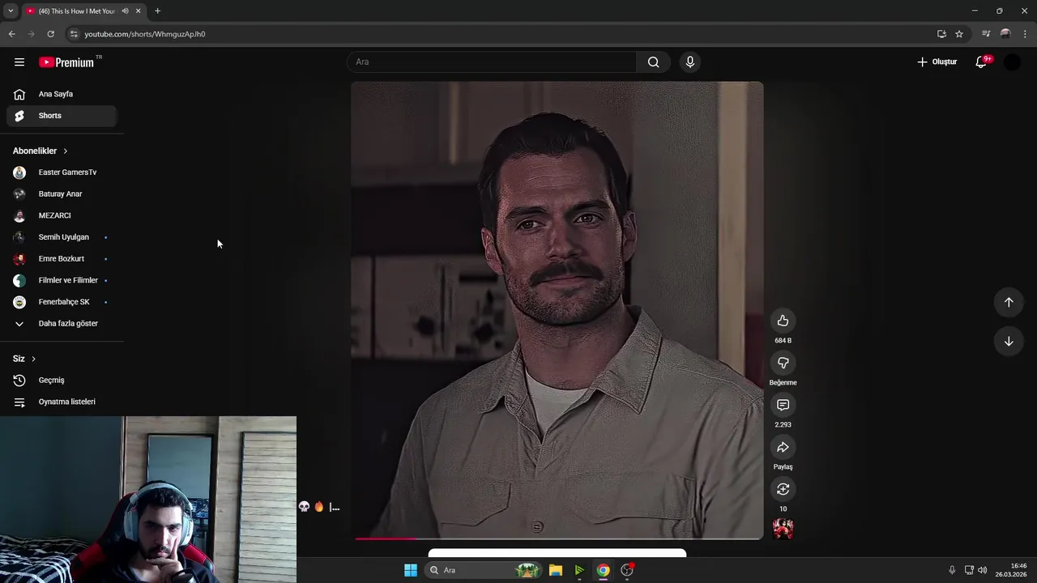Open Fenerbahçe SK channel
Viewport: 1037px width, 583px height.
click(x=62, y=302)
